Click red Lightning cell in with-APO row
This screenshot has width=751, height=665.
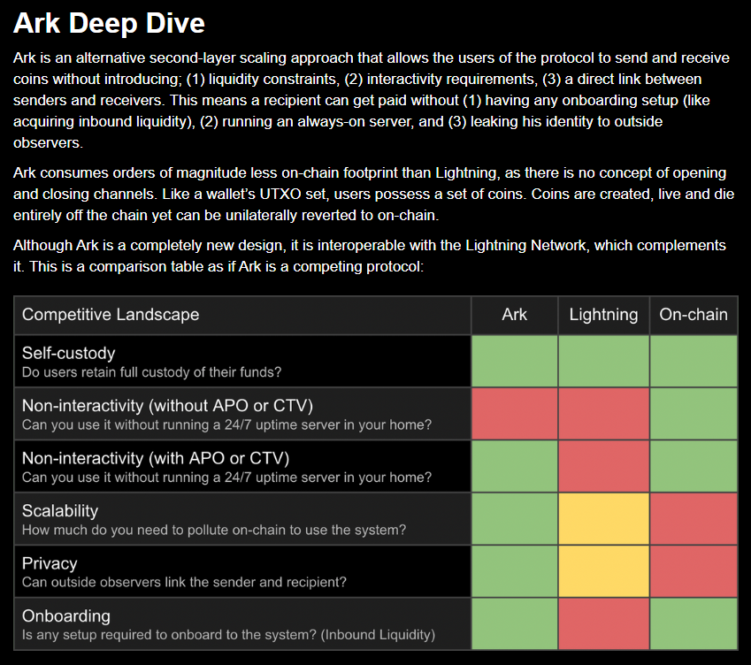603,466
